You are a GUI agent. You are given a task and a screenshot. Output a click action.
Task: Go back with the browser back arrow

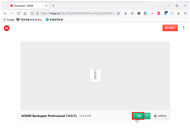[x=5, y=13]
